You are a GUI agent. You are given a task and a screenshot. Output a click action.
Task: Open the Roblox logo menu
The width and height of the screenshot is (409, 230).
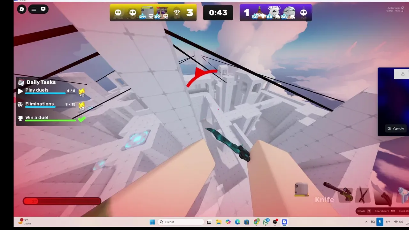click(x=22, y=9)
